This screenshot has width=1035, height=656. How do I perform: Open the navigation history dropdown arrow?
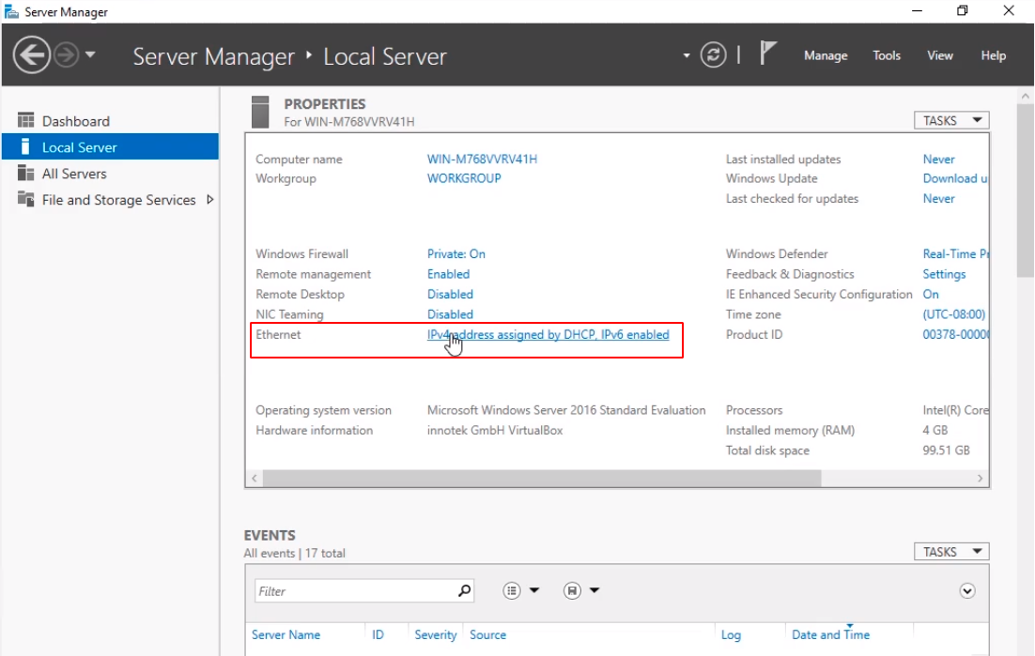pos(90,54)
